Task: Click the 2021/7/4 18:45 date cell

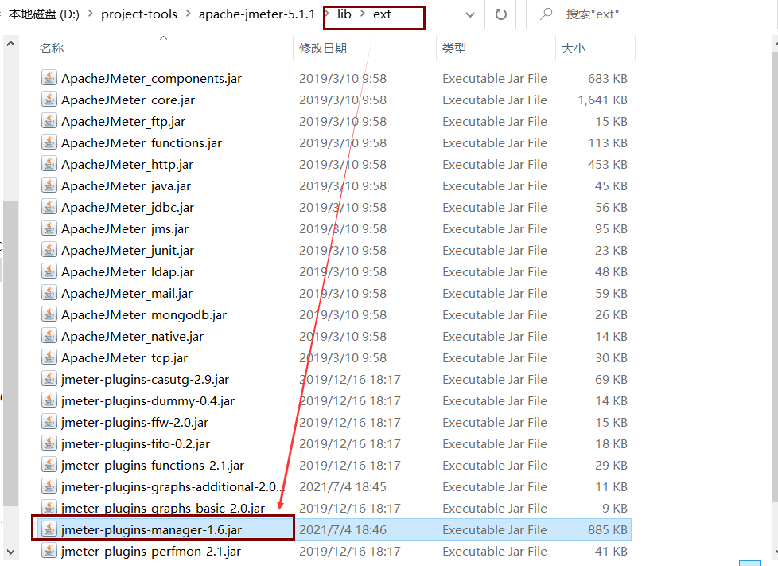Action: (x=342, y=487)
